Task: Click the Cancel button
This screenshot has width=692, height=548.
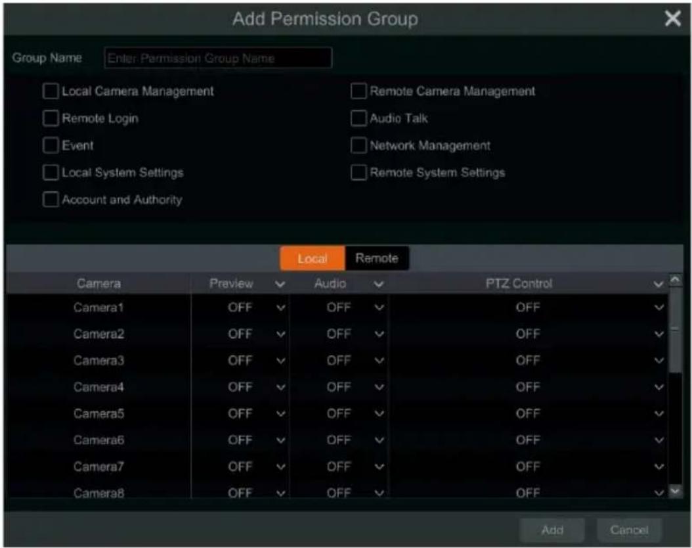Action: coord(629,530)
